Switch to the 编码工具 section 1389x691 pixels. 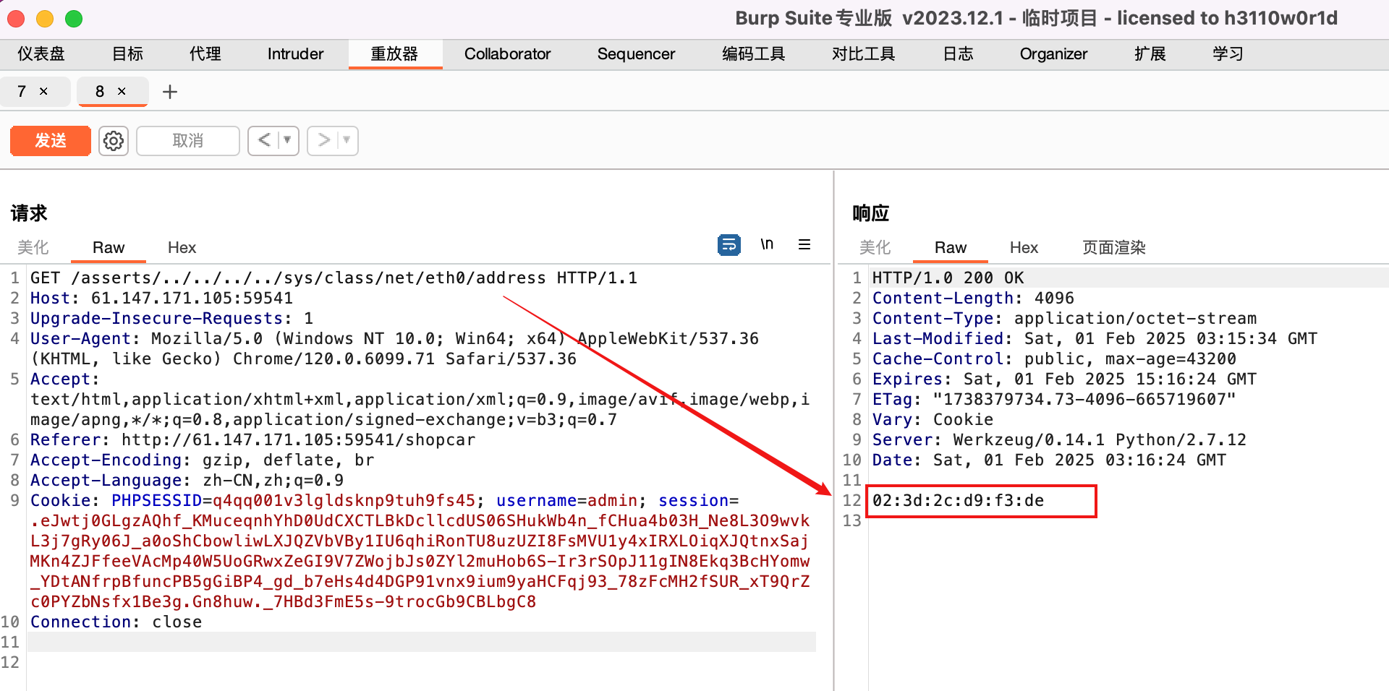753,53
